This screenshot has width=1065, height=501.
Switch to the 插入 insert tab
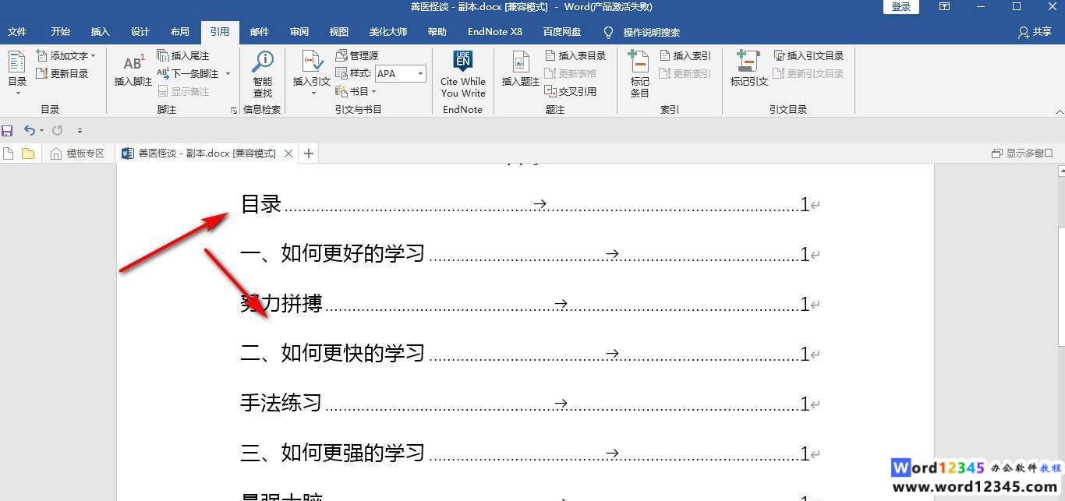click(x=100, y=32)
